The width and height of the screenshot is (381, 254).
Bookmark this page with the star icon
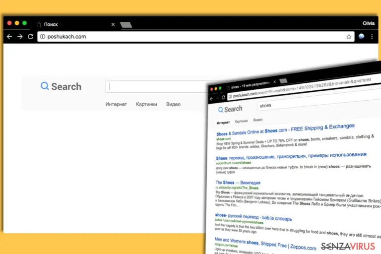pyautogui.click(x=349, y=36)
